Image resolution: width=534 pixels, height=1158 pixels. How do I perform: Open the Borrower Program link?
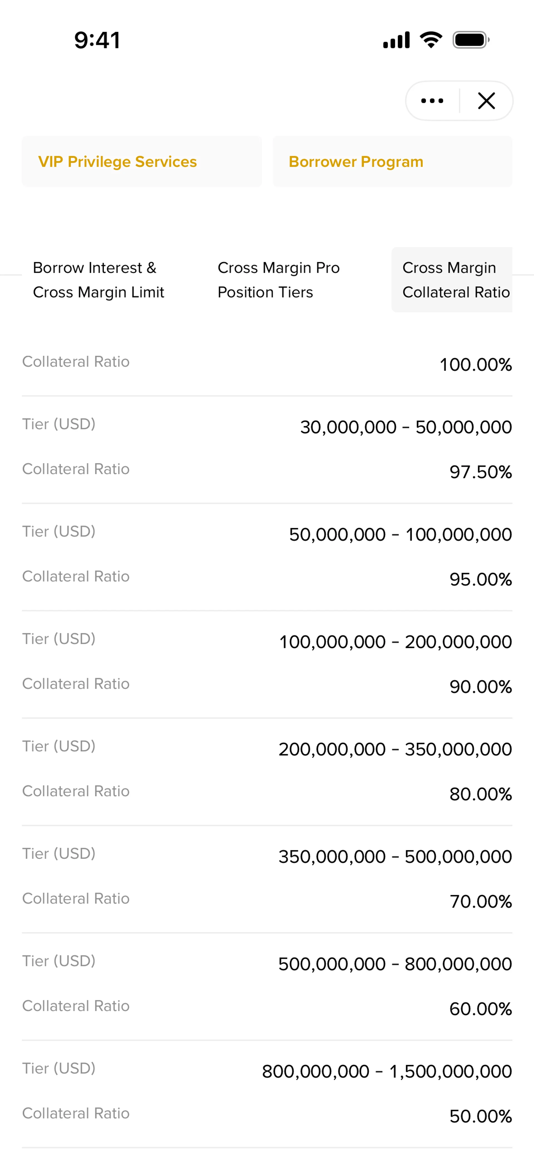point(392,161)
